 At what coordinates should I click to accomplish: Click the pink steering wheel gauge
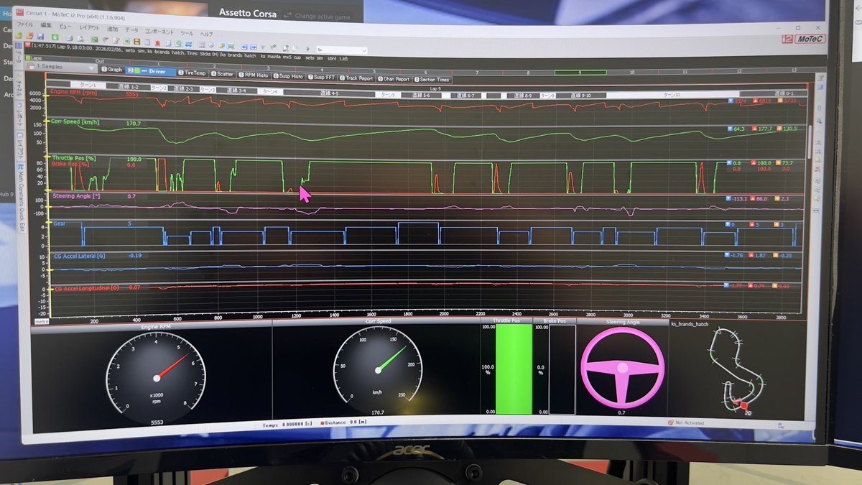pos(622,368)
